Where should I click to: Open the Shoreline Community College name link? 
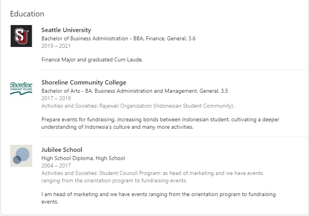(84, 83)
